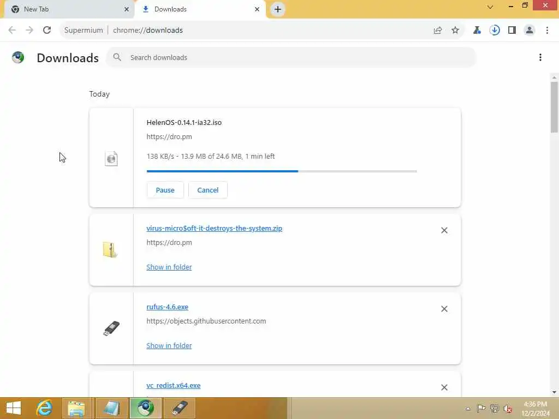Open the experiments flask icon

(x=477, y=31)
